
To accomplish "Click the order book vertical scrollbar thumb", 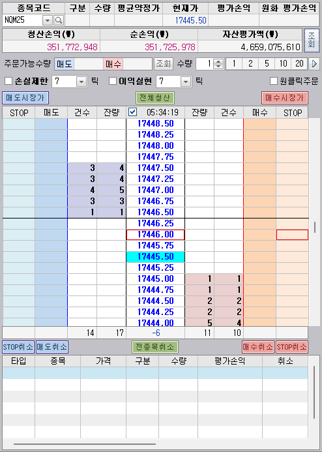I will (x=315, y=228).
